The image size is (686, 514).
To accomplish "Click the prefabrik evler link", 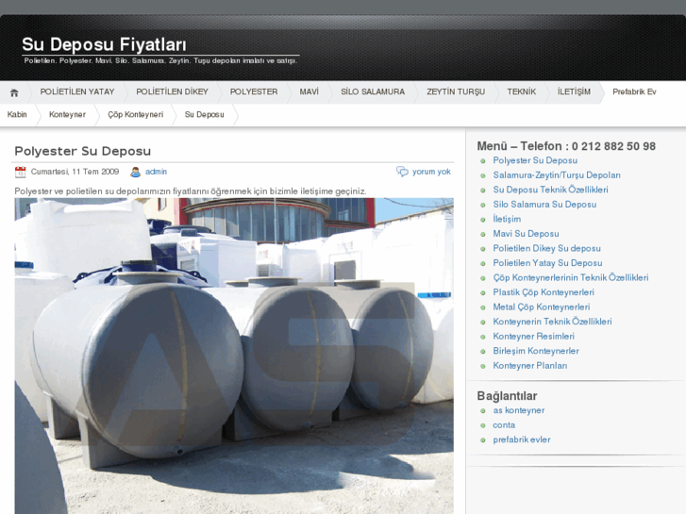I will click(521, 439).
